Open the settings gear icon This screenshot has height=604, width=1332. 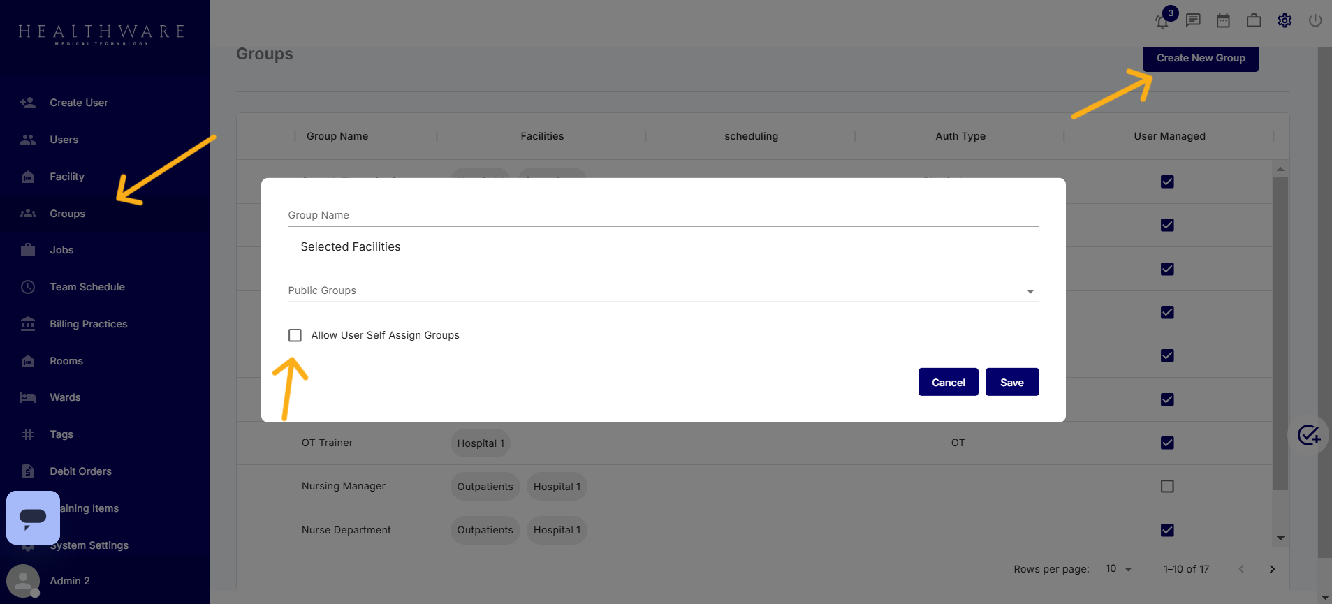[1285, 21]
